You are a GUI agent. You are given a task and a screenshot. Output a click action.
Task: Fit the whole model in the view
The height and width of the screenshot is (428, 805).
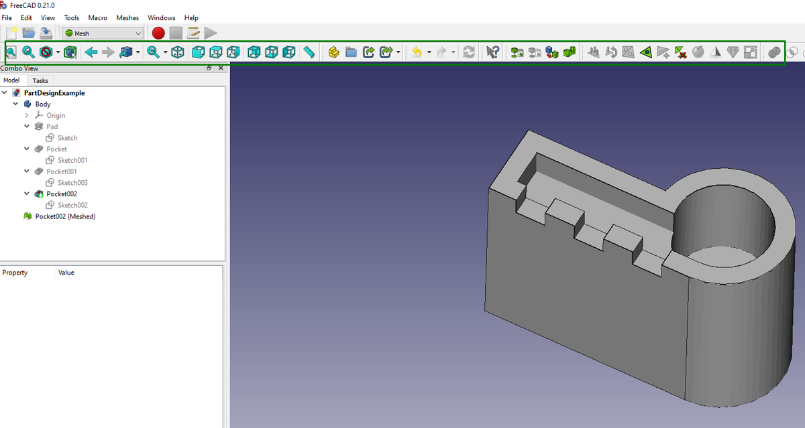(11, 52)
